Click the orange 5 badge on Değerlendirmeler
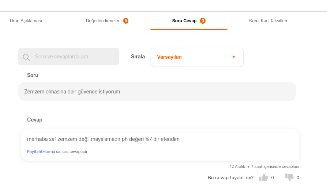Viewport: 327px width, 192px height. [x=126, y=21]
